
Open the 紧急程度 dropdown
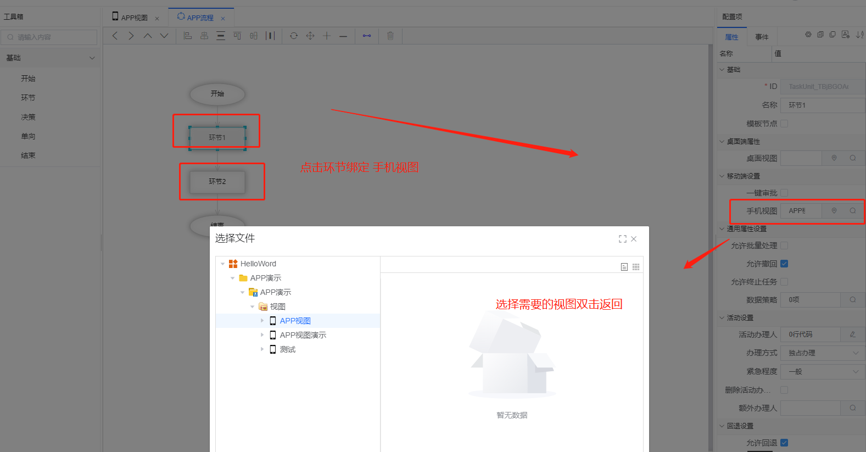coord(822,372)
